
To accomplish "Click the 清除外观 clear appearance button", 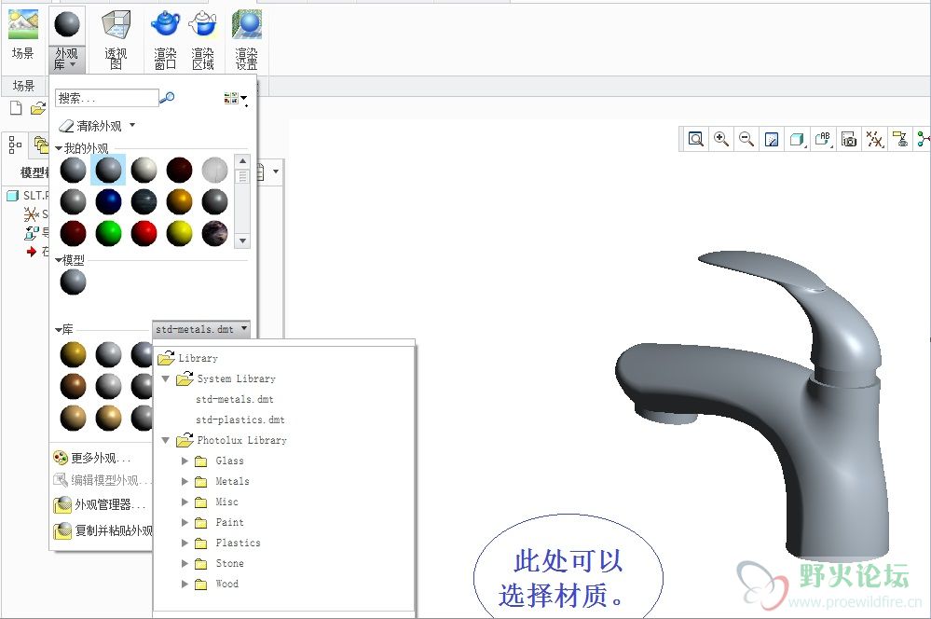I will coord(90,126).
